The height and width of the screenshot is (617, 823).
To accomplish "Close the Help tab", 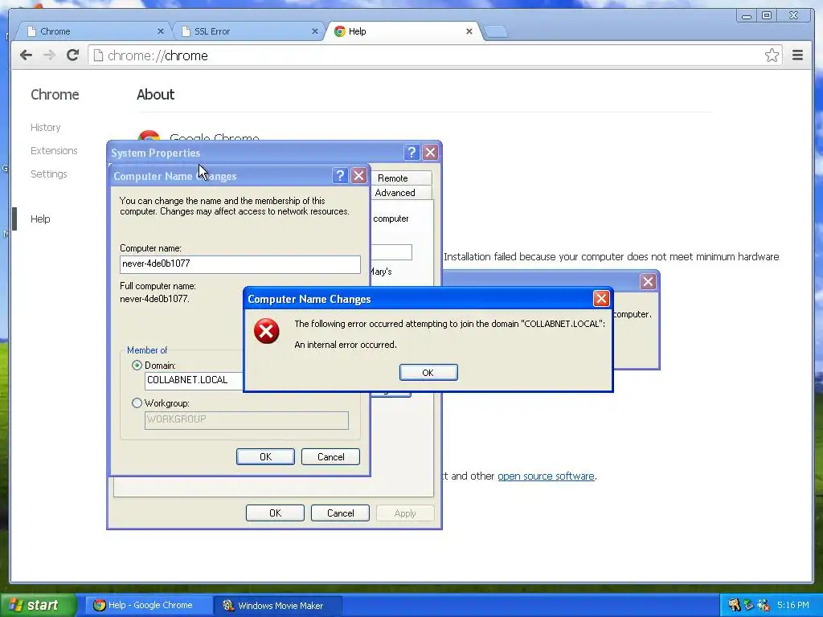I will click(469, 31).
